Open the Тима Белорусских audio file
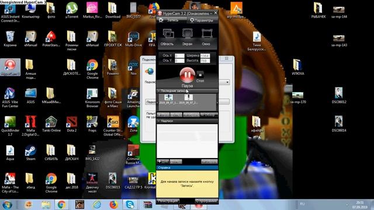374x210 pixels. coord(257,41)
